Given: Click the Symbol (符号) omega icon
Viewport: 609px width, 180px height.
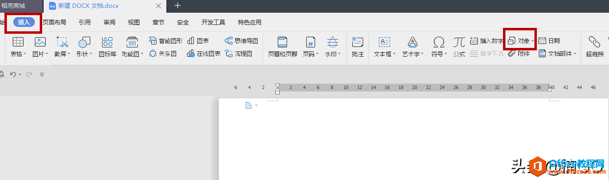Looking at the screenshot, I should point(439,43).
